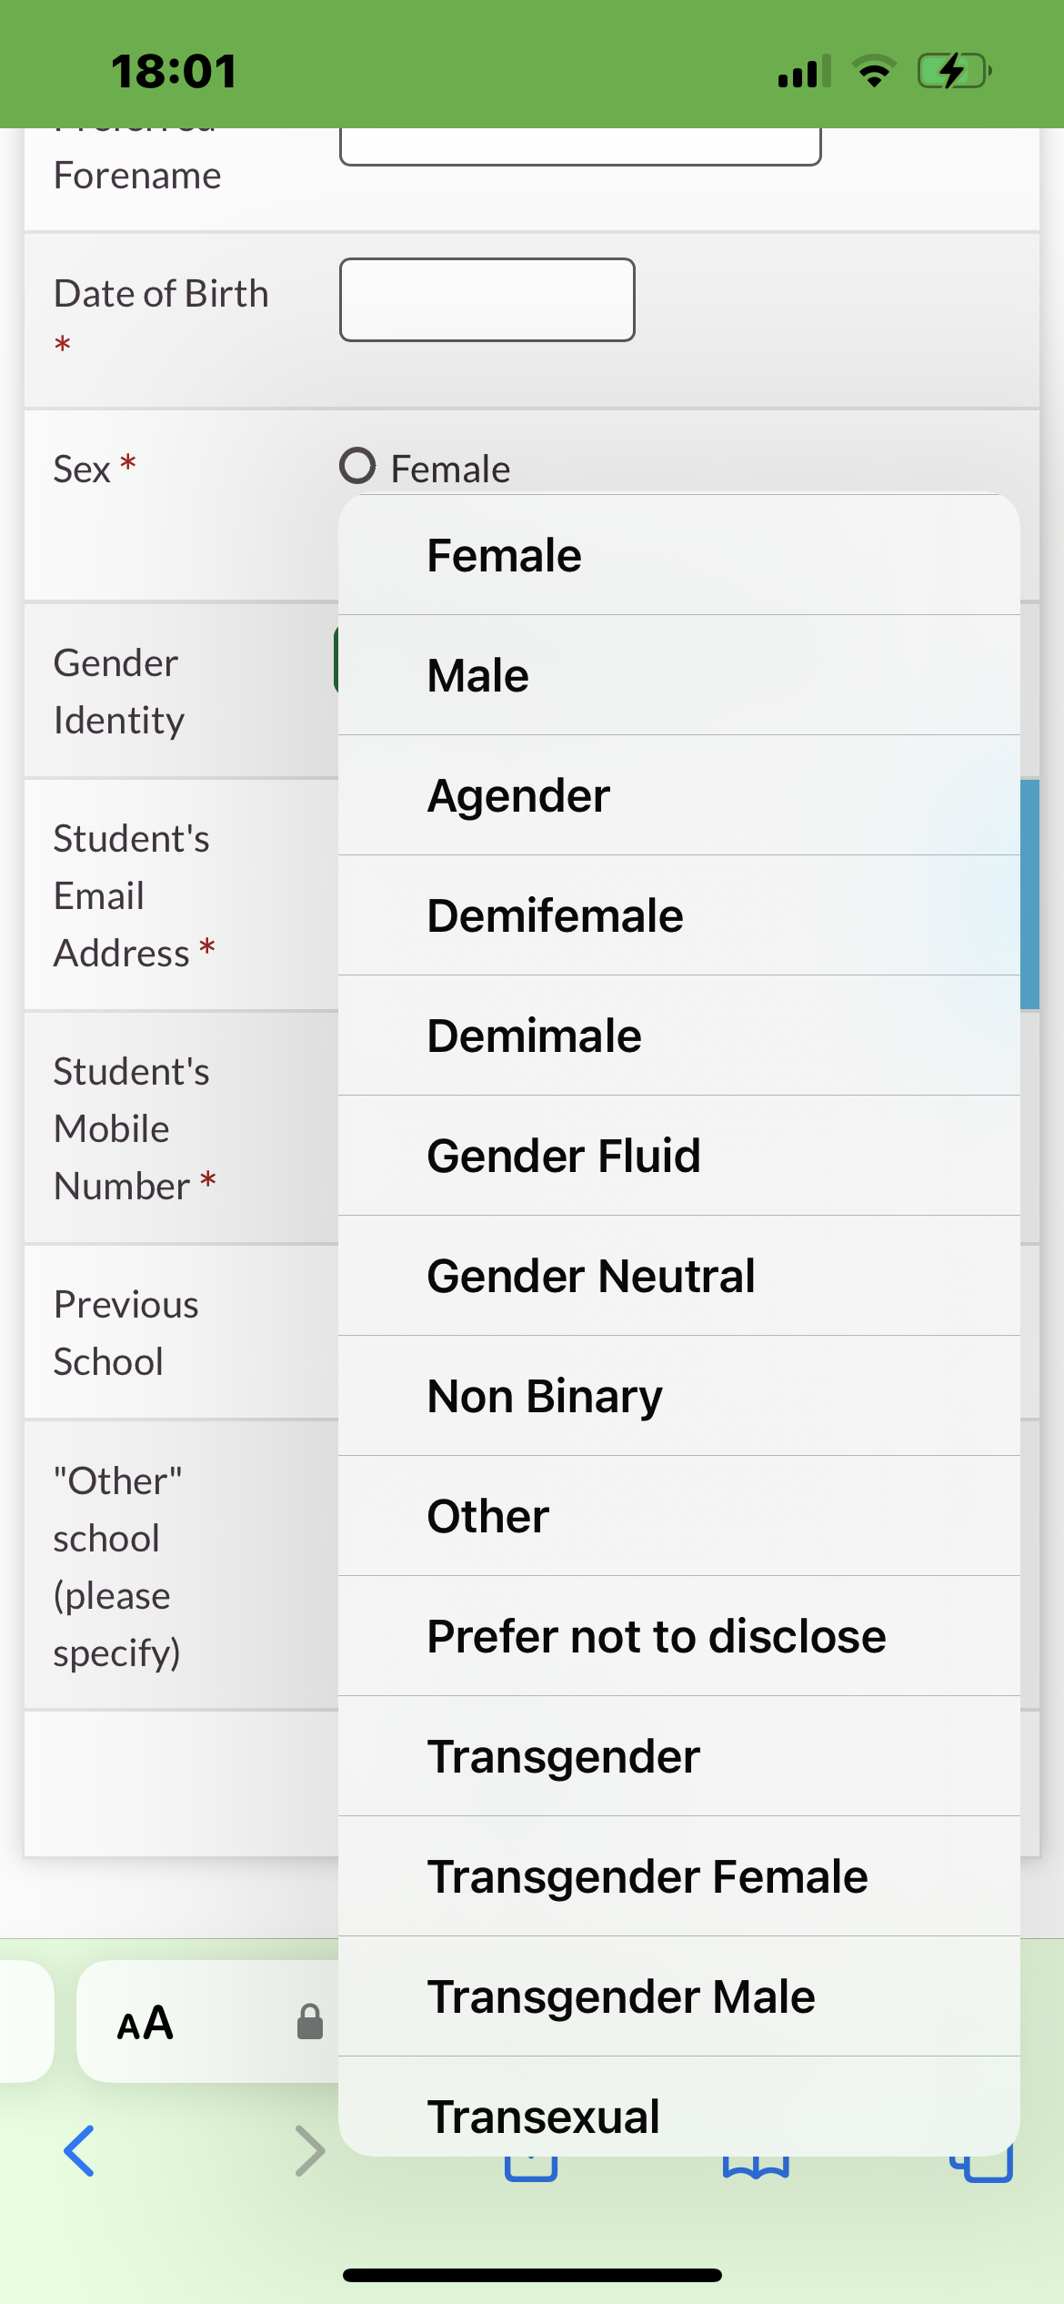The width and height of the screenshot is (1064, 2304).
Task: Tap the Wi-Fi status icon
Action: pos(874,71)
